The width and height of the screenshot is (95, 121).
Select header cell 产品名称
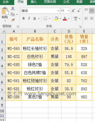(35, 39)
